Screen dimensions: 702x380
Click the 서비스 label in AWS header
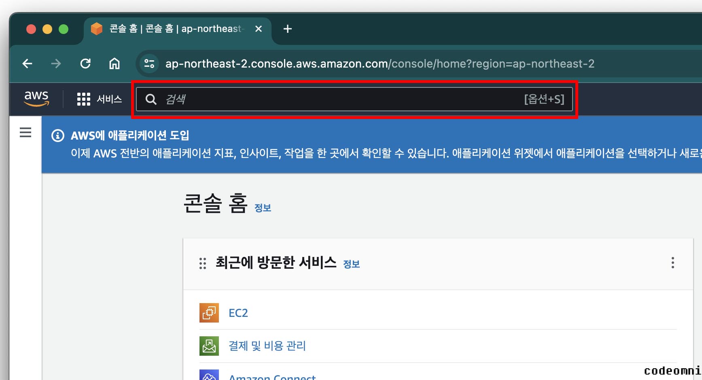pos(109,99)
